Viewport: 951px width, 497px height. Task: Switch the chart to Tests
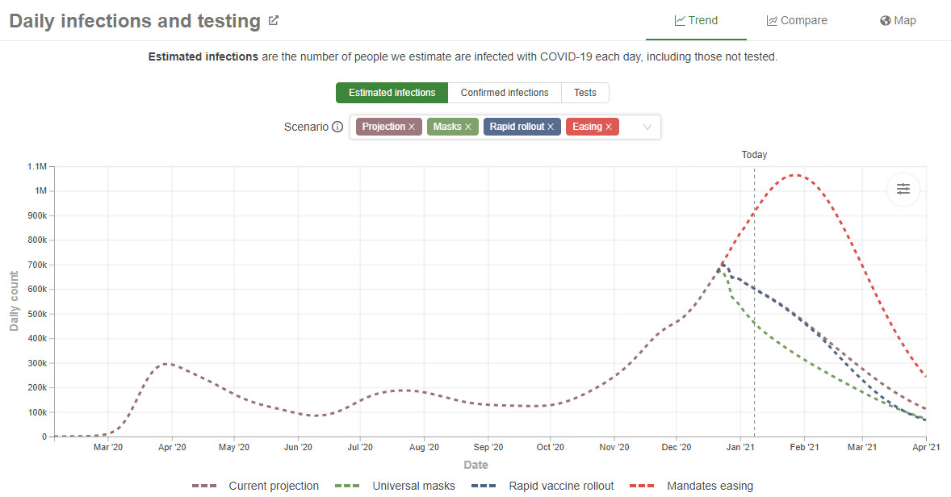585,93
